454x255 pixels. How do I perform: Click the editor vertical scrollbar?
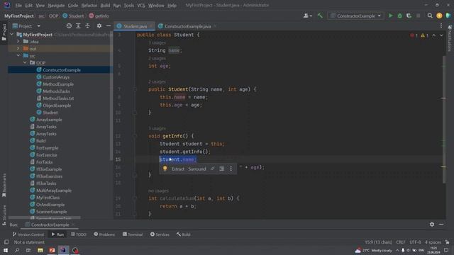point(444,120)
